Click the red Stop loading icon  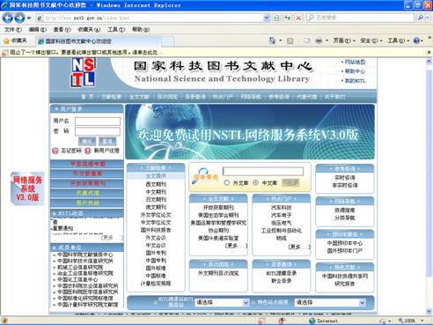click(298, 18)
